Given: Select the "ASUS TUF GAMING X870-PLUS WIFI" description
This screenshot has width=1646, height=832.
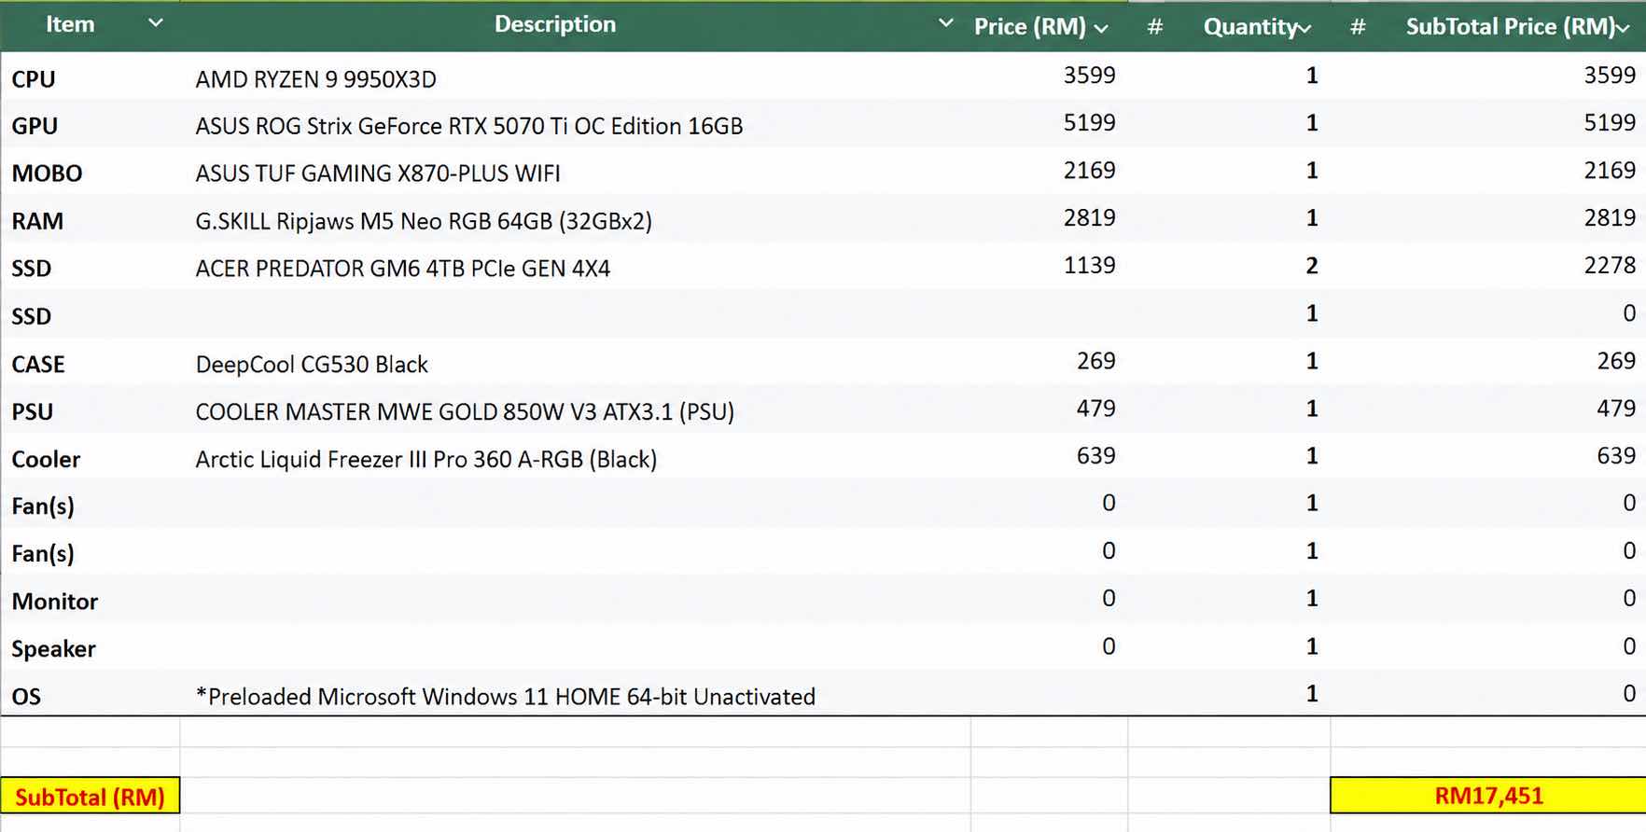Looking at the screenshot, I should tap(378, 173).
